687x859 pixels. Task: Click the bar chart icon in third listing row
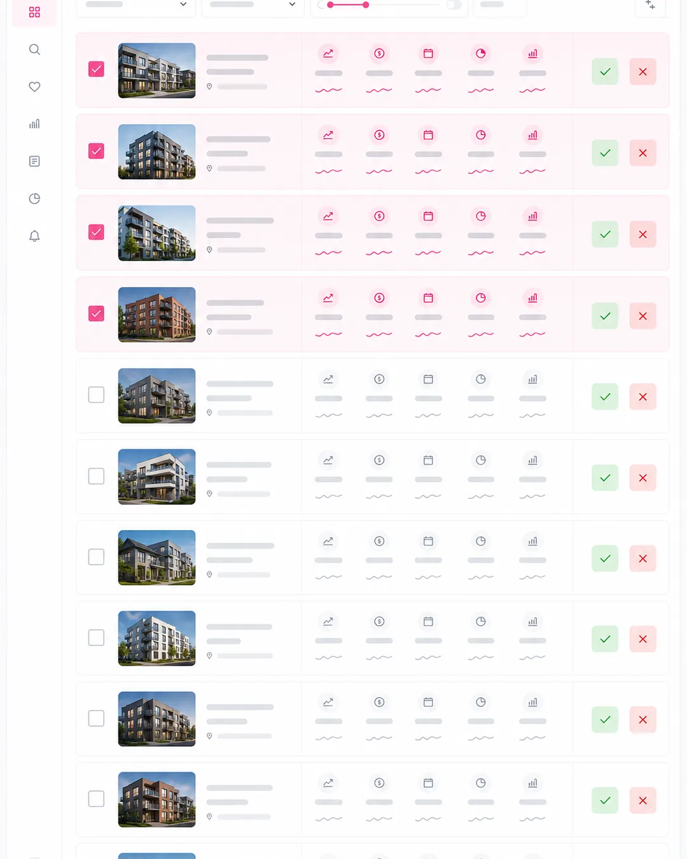click(532, 216)
